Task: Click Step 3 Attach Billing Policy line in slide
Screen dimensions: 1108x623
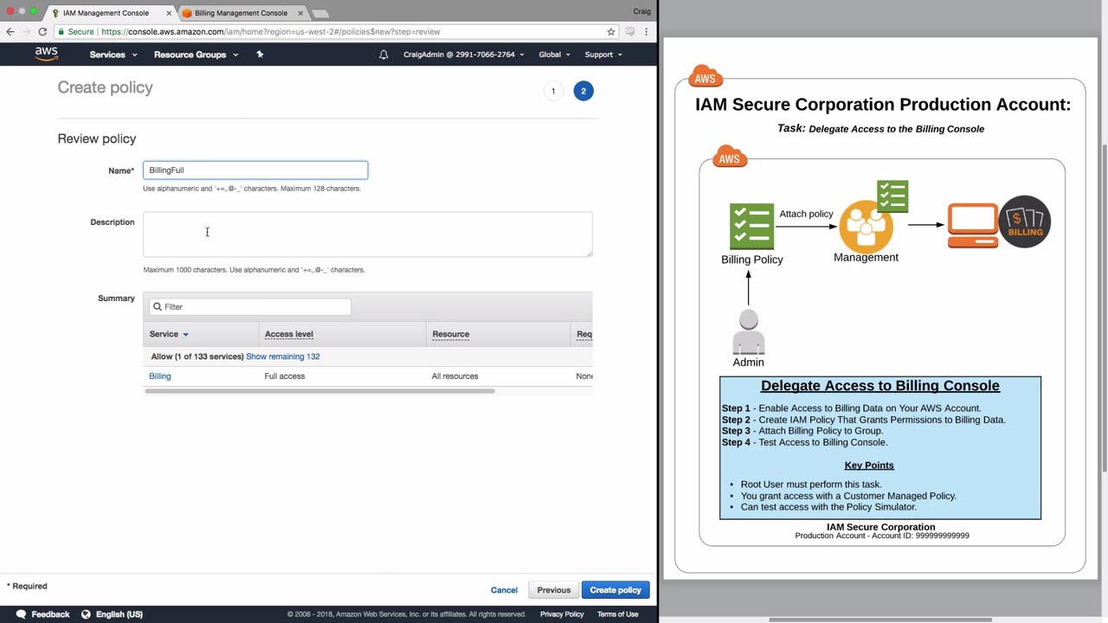Action: pyautogui.click(x=802, y=431)
